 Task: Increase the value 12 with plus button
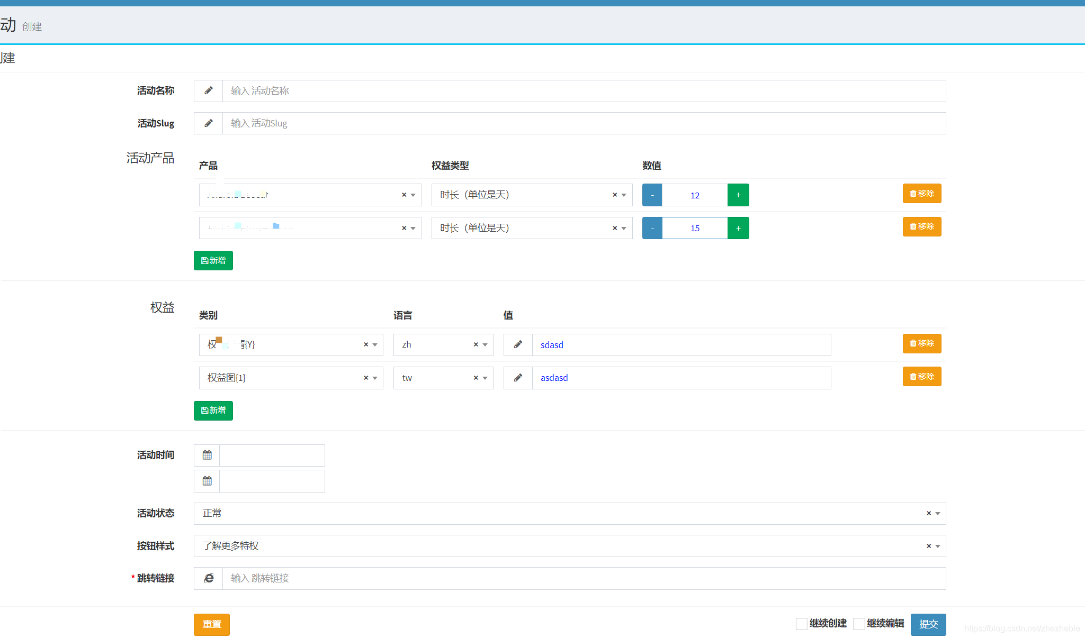click(x=738, y=195)
